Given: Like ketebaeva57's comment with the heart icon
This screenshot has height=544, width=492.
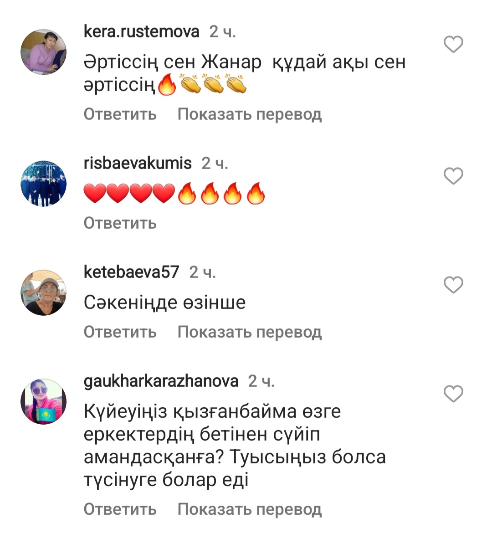Looking at the screenshot, I should (x=453, y=285).
